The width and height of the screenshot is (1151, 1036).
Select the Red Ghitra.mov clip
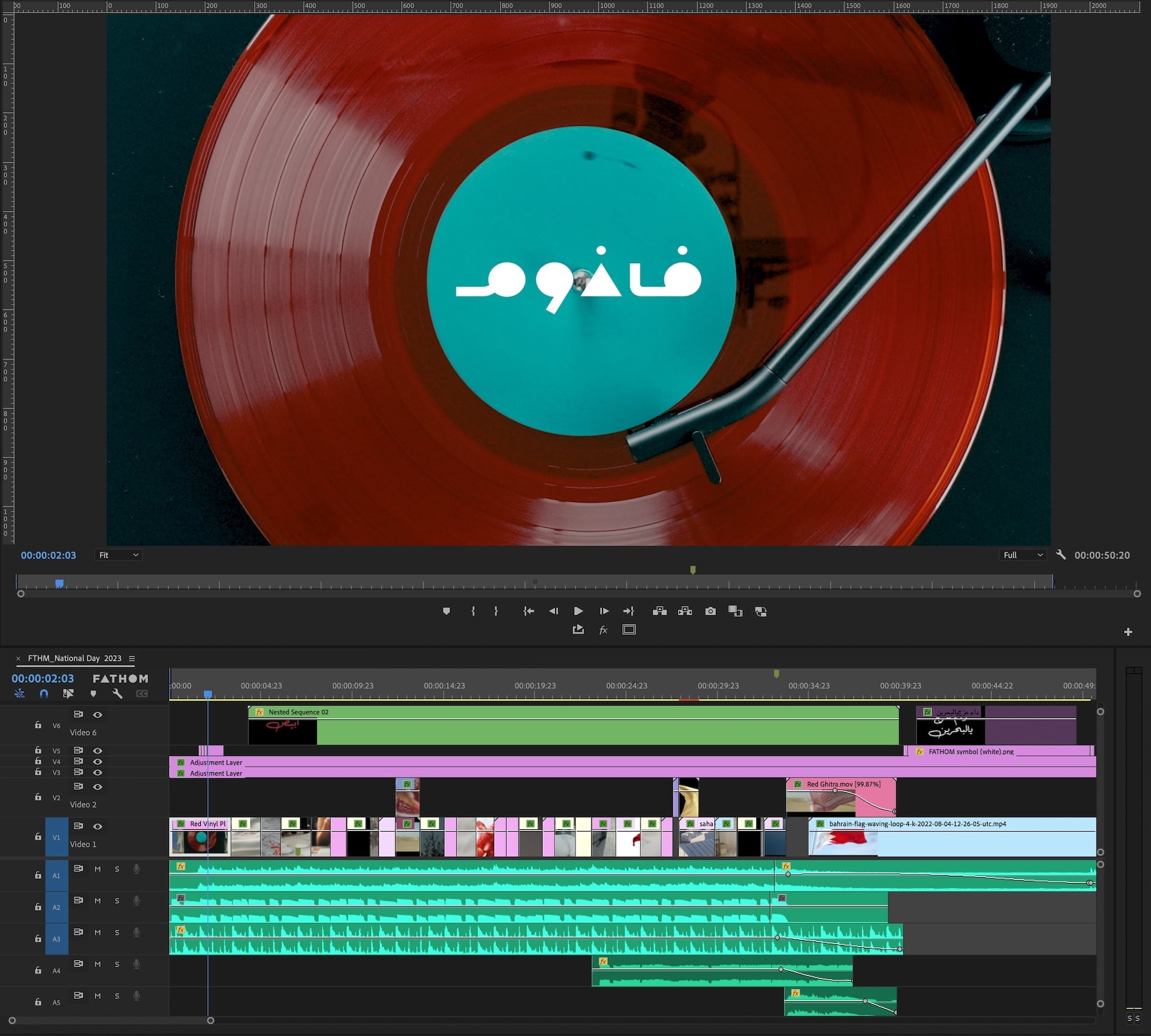point(841,797)
